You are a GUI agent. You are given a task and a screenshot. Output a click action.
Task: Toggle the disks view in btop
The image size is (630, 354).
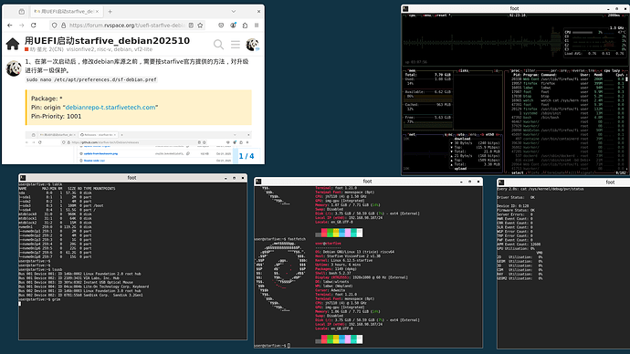coord(464,70)
